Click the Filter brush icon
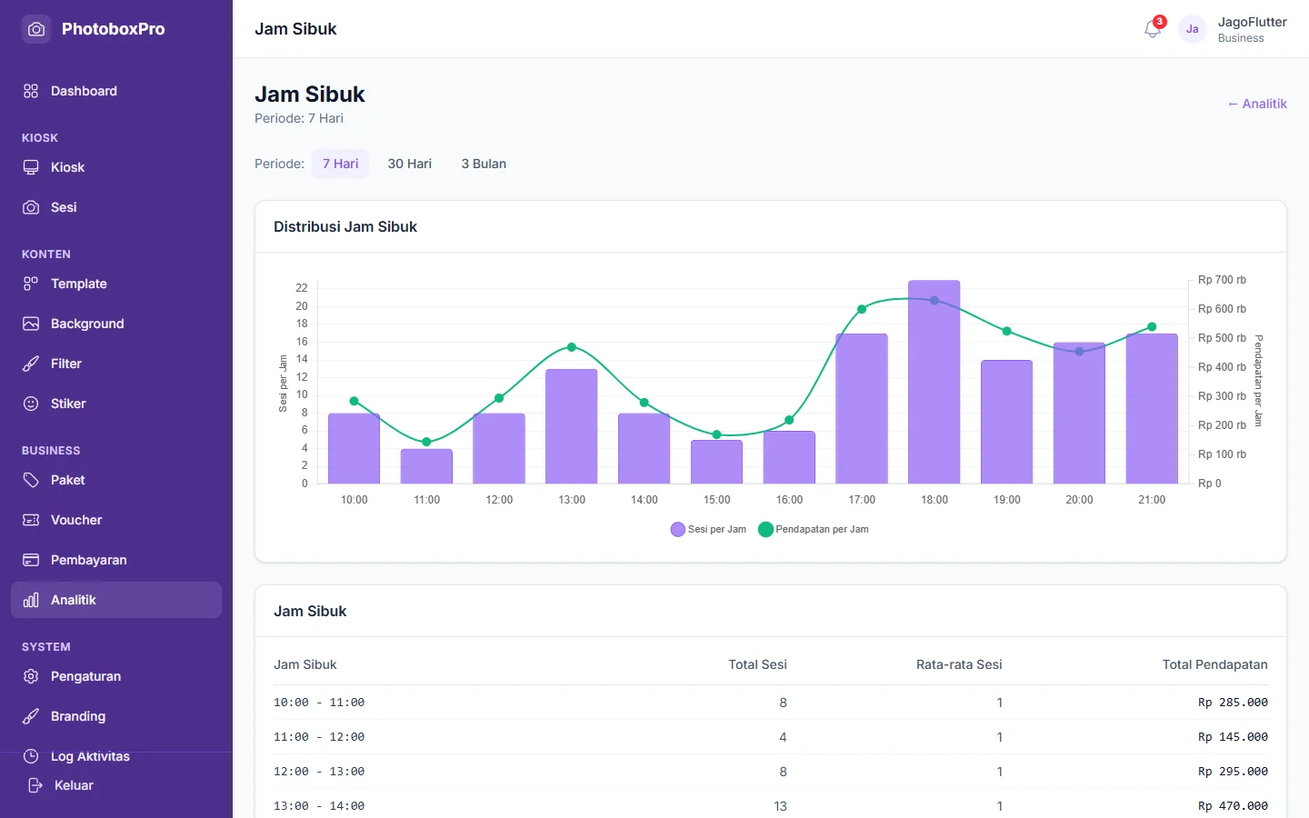Image resolution: width=1309 pixels, height=818 pixels. point(31,364)
